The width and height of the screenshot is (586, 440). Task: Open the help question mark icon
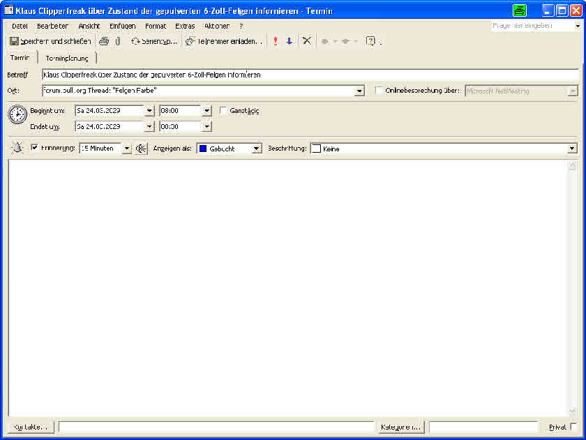pyautogui.click(x=370, y=41)
